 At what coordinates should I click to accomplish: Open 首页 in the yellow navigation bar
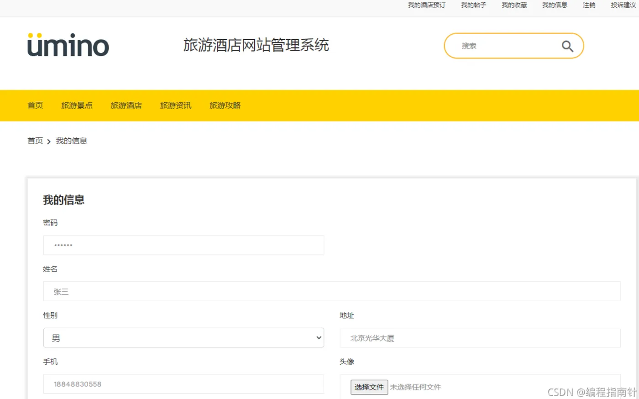point(35,105)
